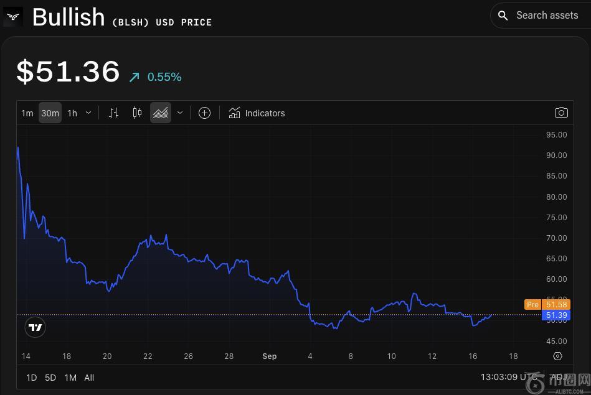Open chart settings gear near the price axis
The height and width of the screenshot is (395, 591).
557,356
